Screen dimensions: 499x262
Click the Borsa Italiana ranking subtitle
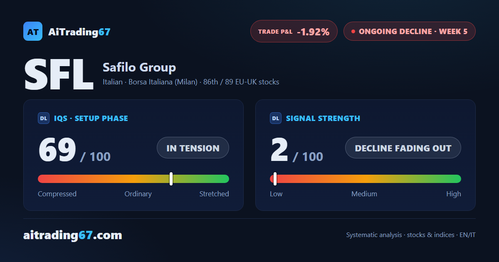191,82
